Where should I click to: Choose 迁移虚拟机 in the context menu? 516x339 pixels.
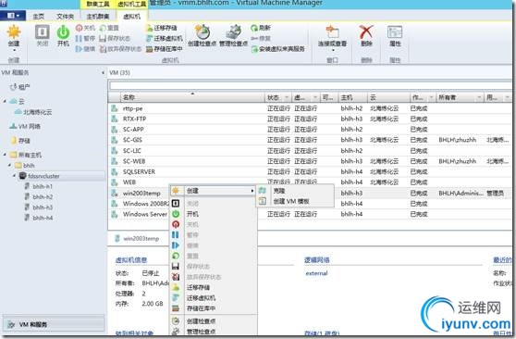(213, 297)
